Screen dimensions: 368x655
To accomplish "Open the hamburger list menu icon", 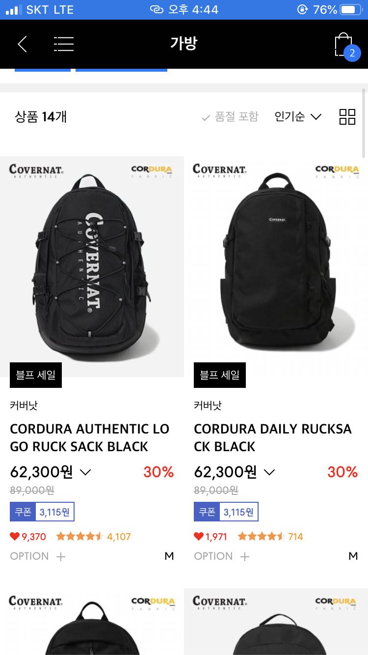I will [x=64, y=44].
